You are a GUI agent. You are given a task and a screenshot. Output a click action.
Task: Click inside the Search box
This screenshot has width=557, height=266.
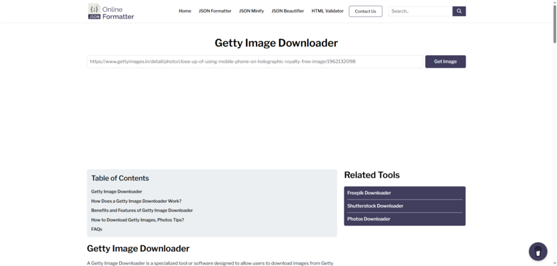point(420,11)
